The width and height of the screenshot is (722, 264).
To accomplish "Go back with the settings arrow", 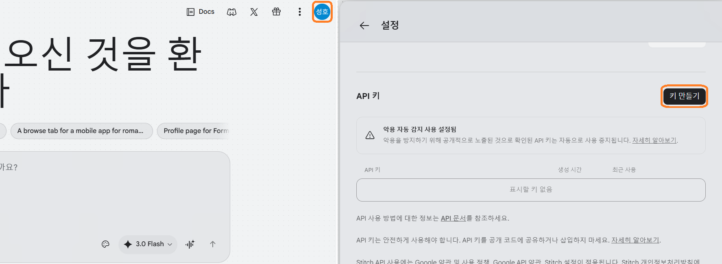I will click(364, 26).
